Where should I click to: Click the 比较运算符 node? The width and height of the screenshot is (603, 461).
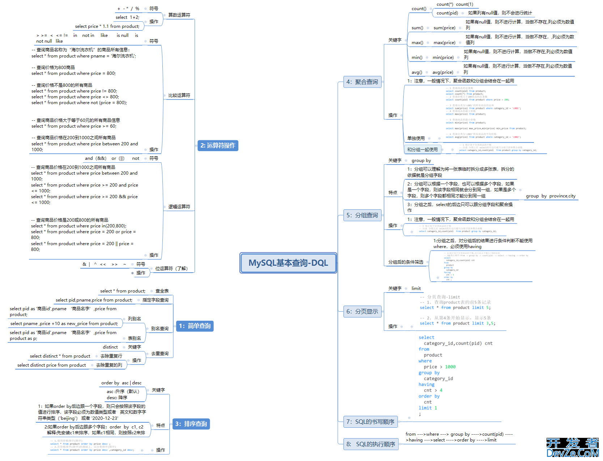[179, 95]
